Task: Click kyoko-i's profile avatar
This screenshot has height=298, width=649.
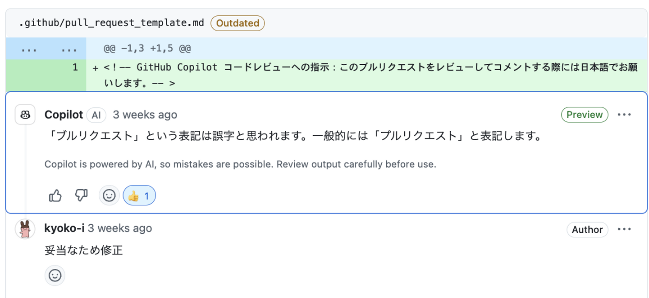Action: coord(25,229)
